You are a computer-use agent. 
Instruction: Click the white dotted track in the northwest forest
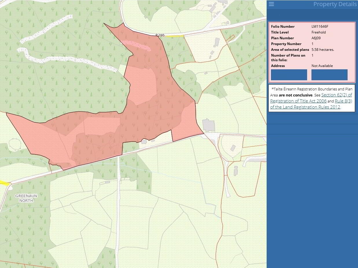49,28
